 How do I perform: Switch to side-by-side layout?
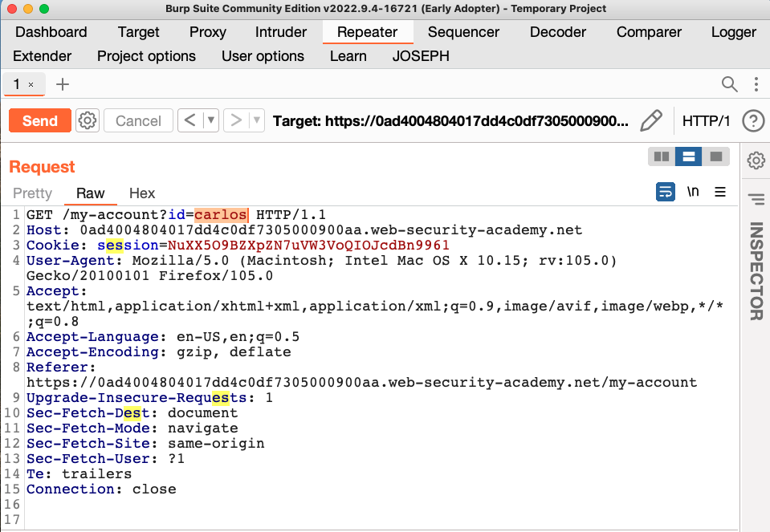(x=662, y=156)
